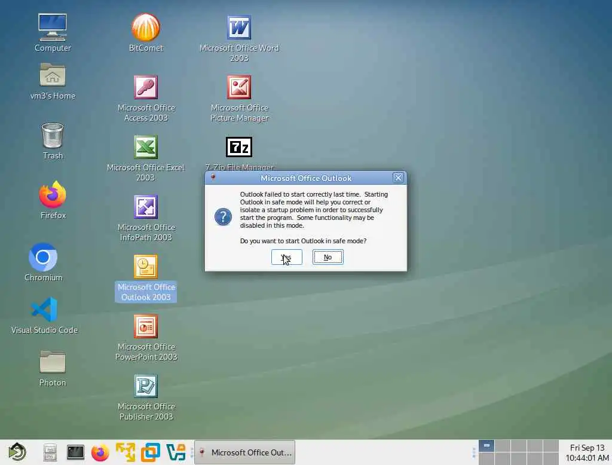Click the "Visual Studio Code" label
Viewport: 612px width, 465px height.
coord(44,330)
